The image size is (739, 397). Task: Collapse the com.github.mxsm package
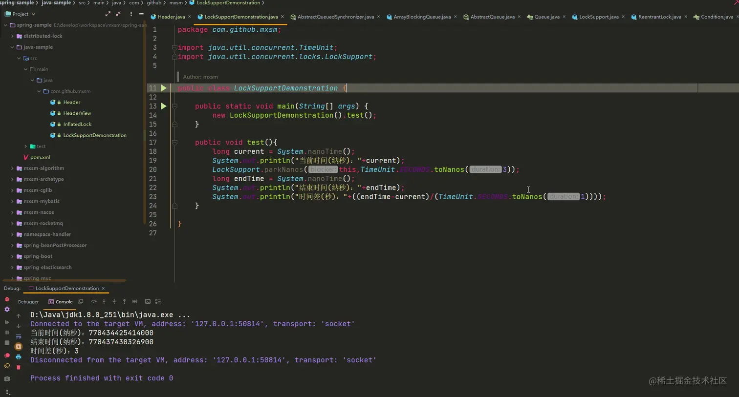pyautogui.click(x=39, y=91)
